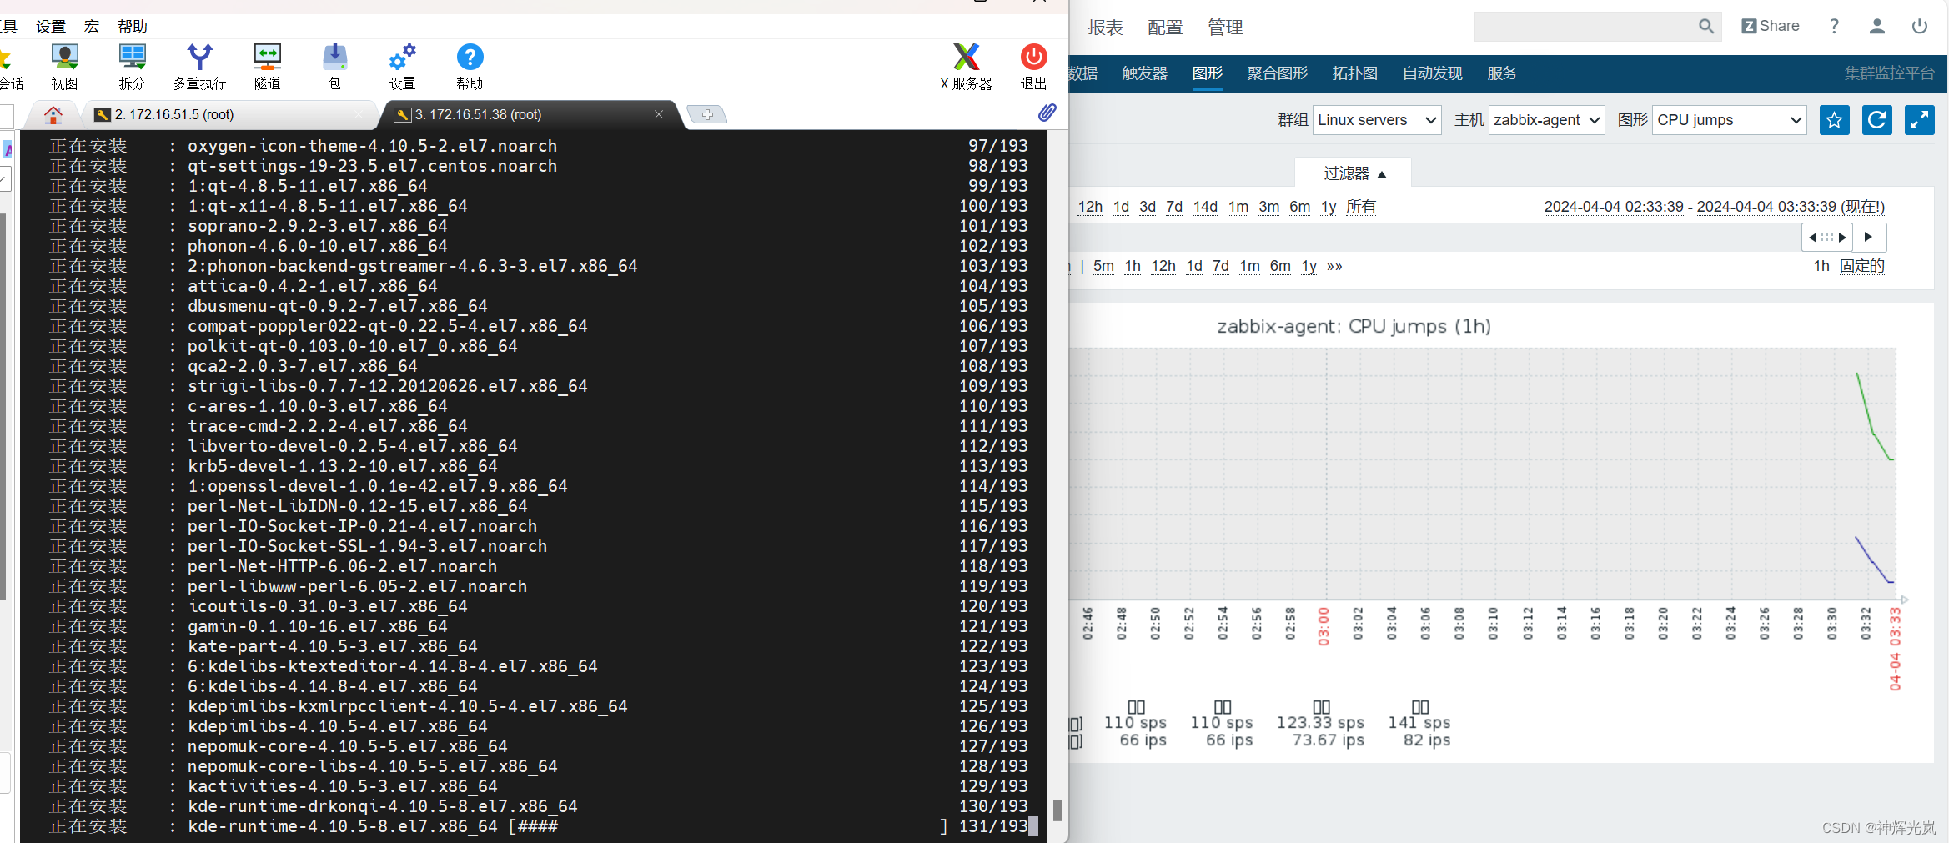This screenshot has width=1949, height=843.
Task: Open 设置 settings gear icon in toolbar
Action: (x=402, y=67)
